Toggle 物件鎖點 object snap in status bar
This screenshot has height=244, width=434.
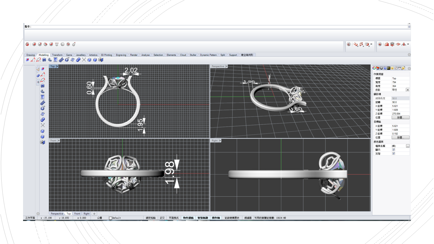(188, 218)
